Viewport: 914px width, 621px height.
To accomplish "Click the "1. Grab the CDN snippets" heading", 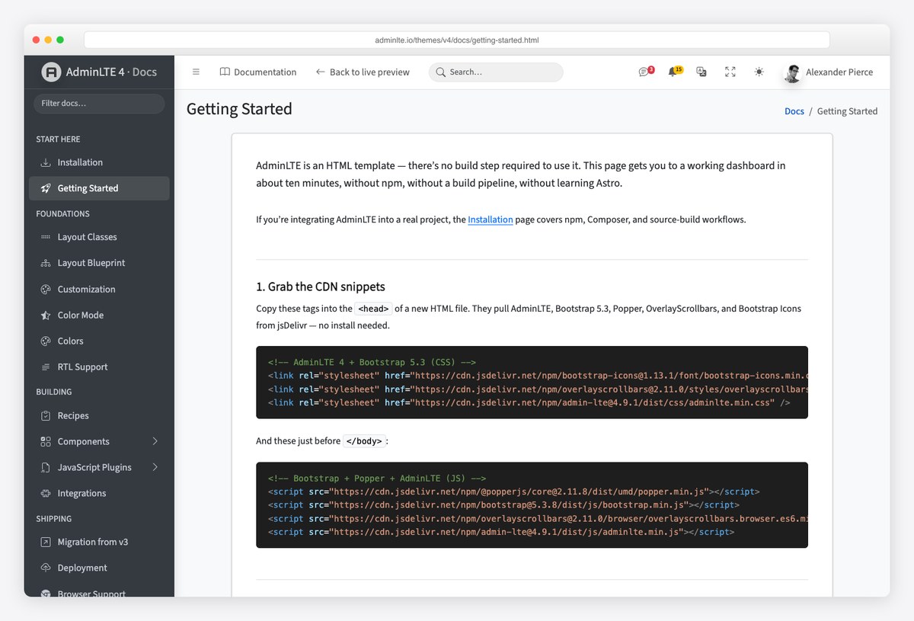I will coord(321,286).
